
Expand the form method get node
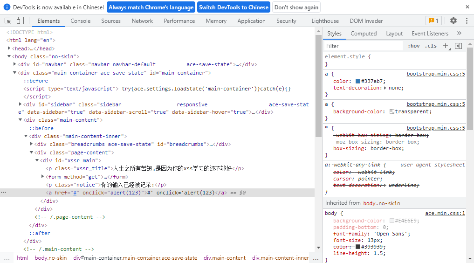pyautogui.click(x=43, y=177)
